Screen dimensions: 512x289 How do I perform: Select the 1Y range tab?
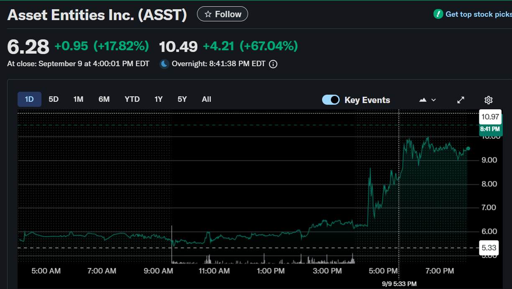[159, 99]
